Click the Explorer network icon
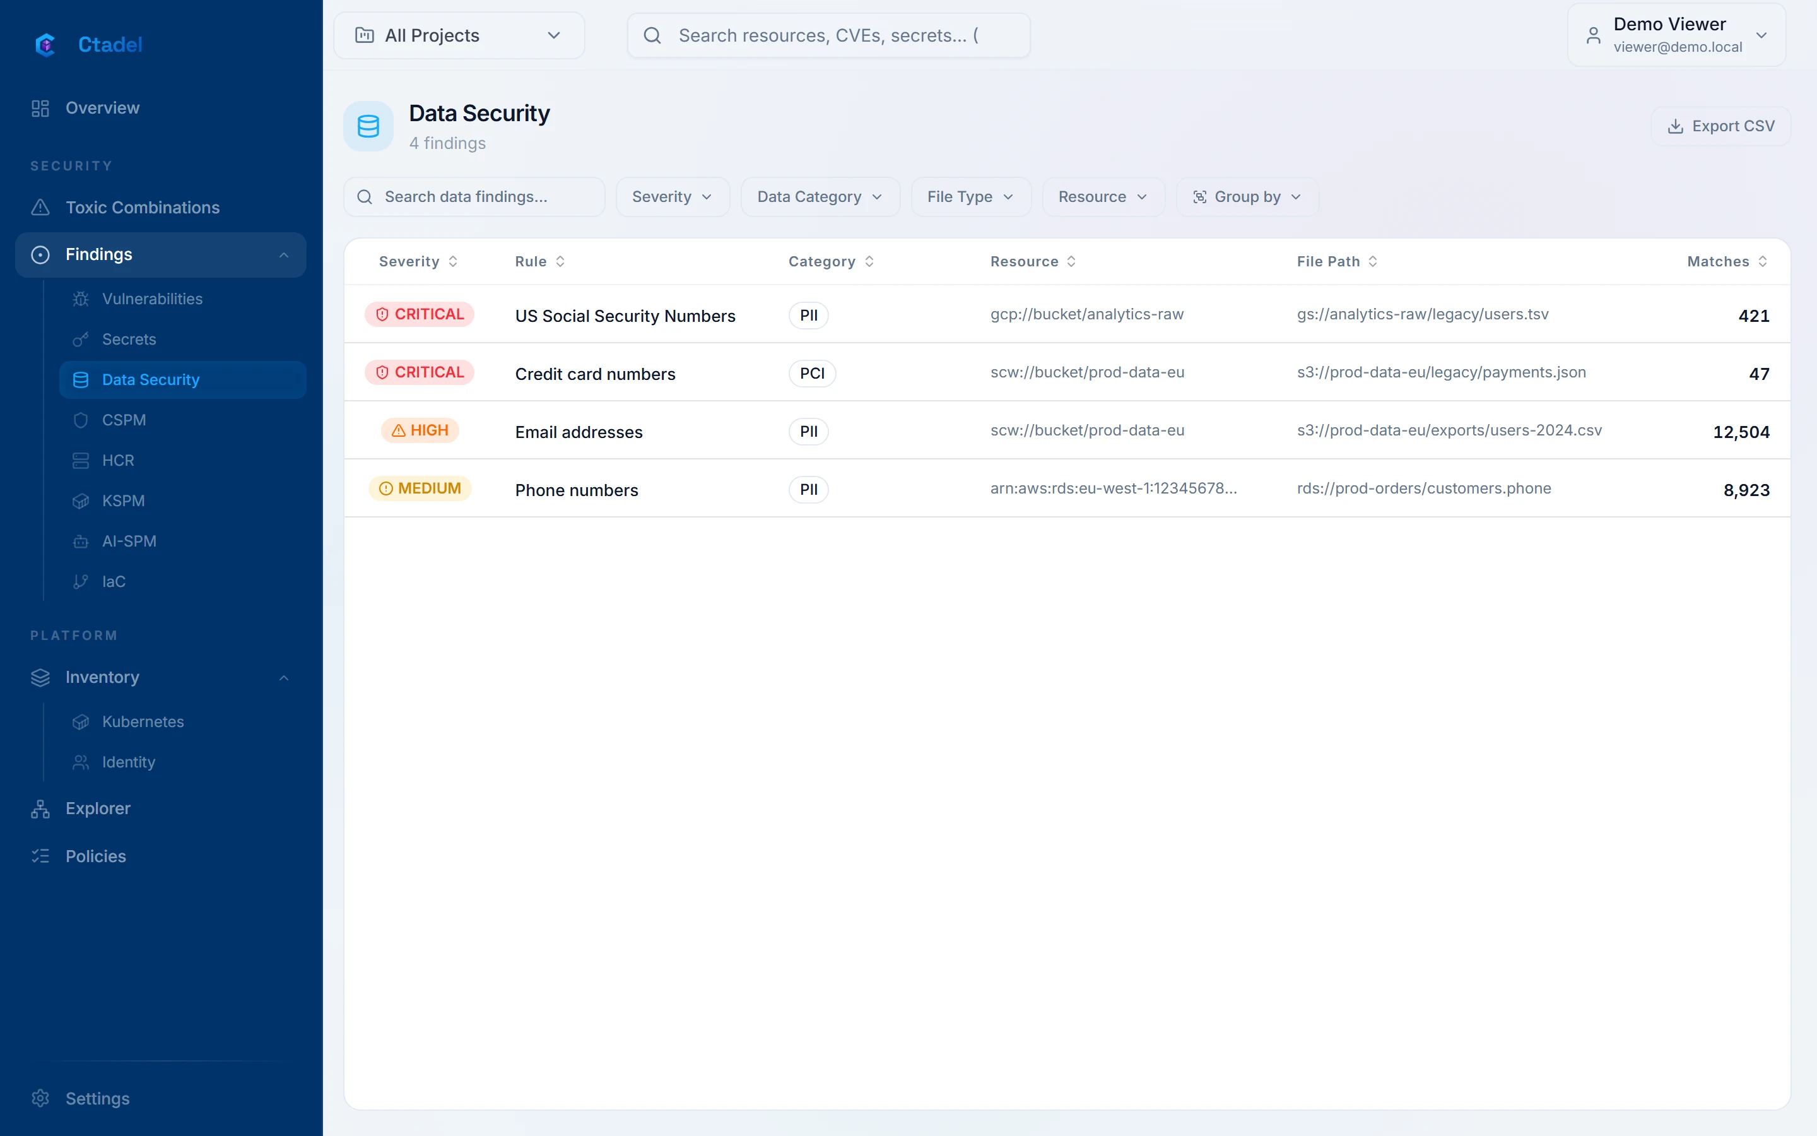The height and width of the screenshot is (1136, 1817). click(40, 808)
